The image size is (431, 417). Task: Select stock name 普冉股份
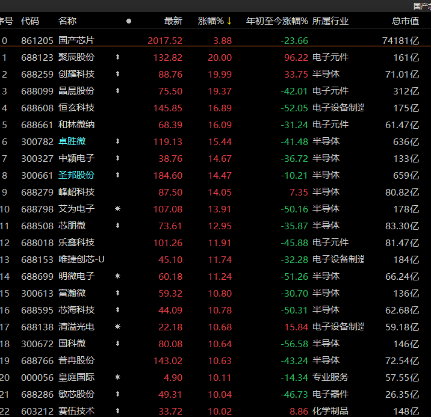coord(76,360)
